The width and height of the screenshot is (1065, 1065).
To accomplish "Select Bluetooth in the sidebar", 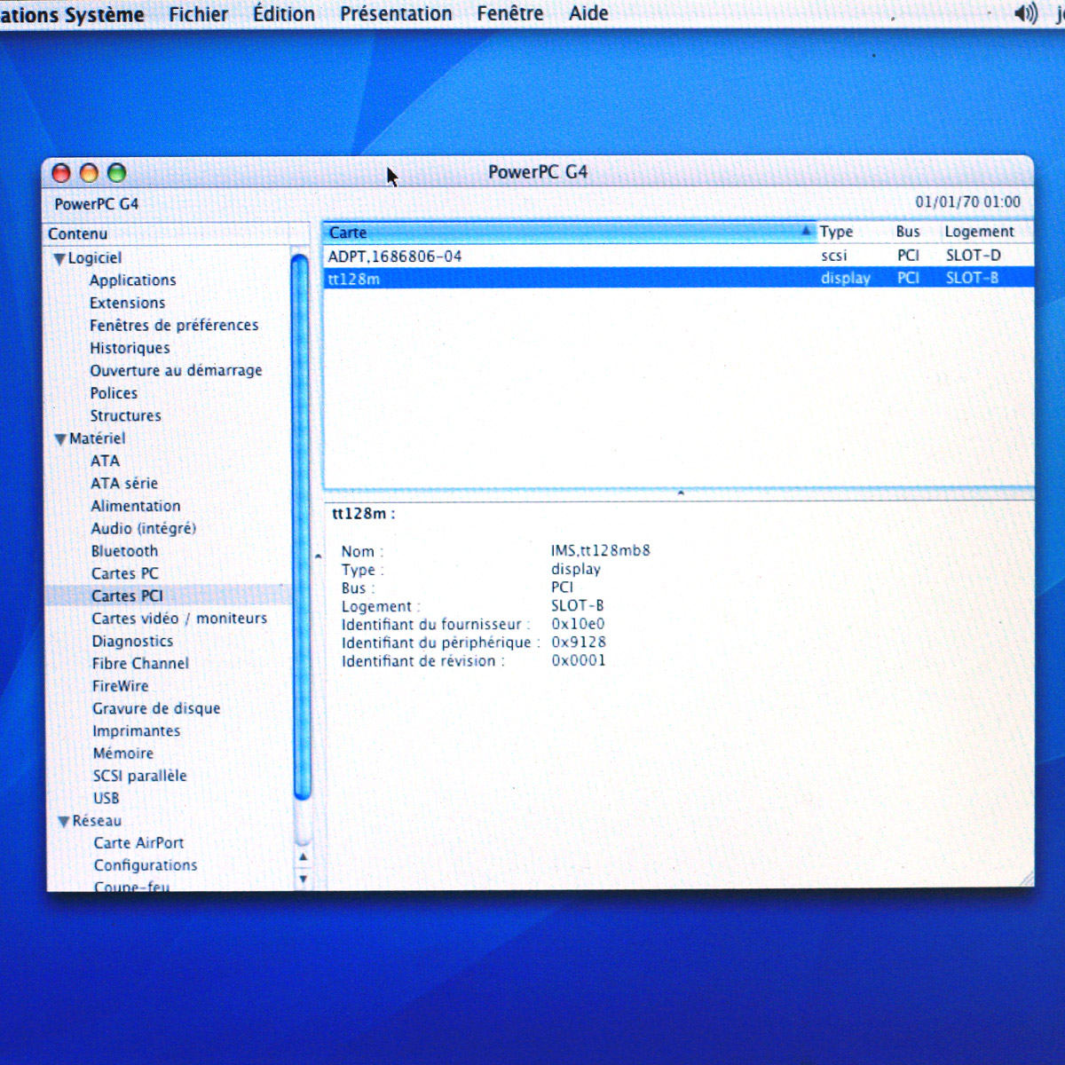I will tap(124, 551).
